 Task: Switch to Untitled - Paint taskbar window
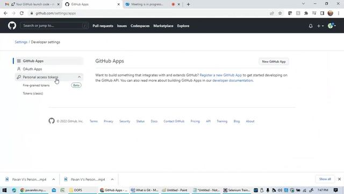point(175,190)
